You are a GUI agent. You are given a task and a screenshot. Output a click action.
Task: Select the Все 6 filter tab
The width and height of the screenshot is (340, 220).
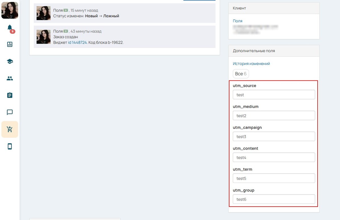click(241, 74)
